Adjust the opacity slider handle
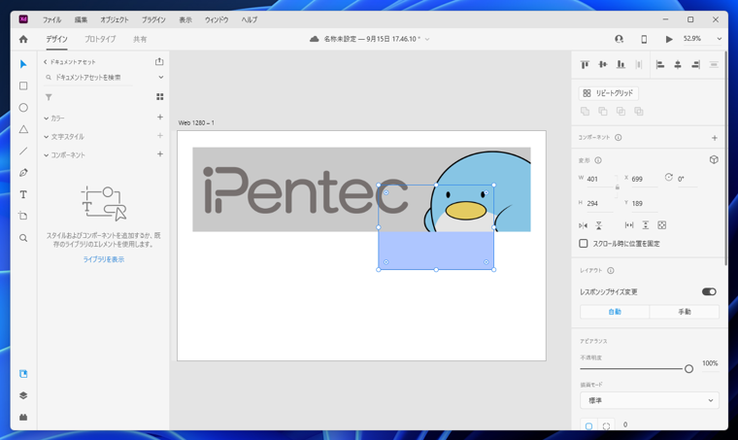 click(x=688, y=369)
